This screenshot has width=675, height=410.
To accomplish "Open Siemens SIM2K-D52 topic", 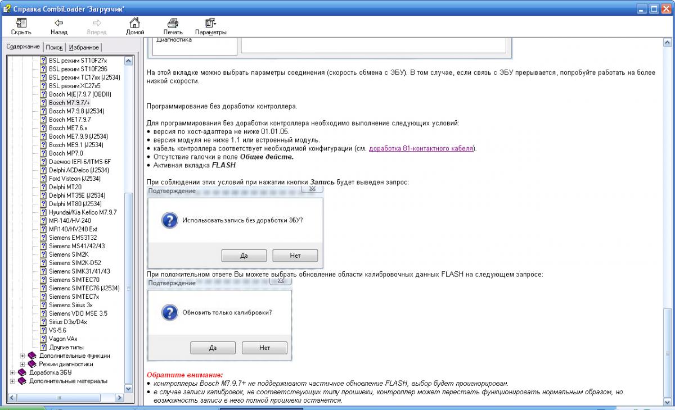I will (x=75, y=262).
